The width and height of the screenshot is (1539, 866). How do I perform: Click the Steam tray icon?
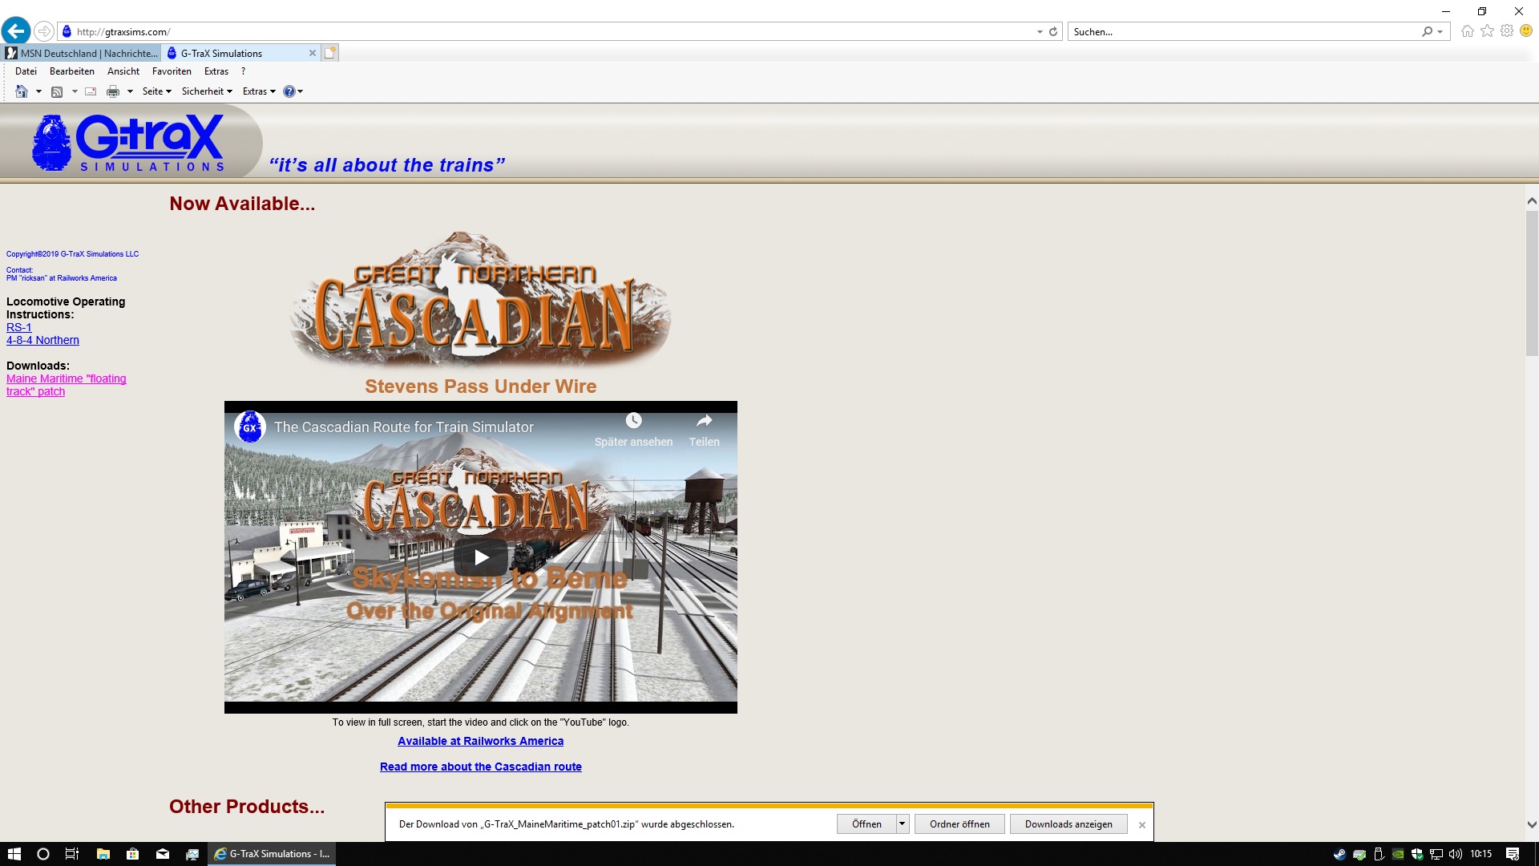[1339, 854]
